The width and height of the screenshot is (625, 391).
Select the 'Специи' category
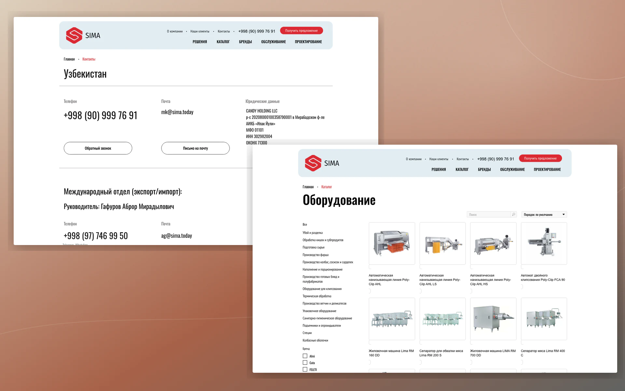[x=307, y=333]
